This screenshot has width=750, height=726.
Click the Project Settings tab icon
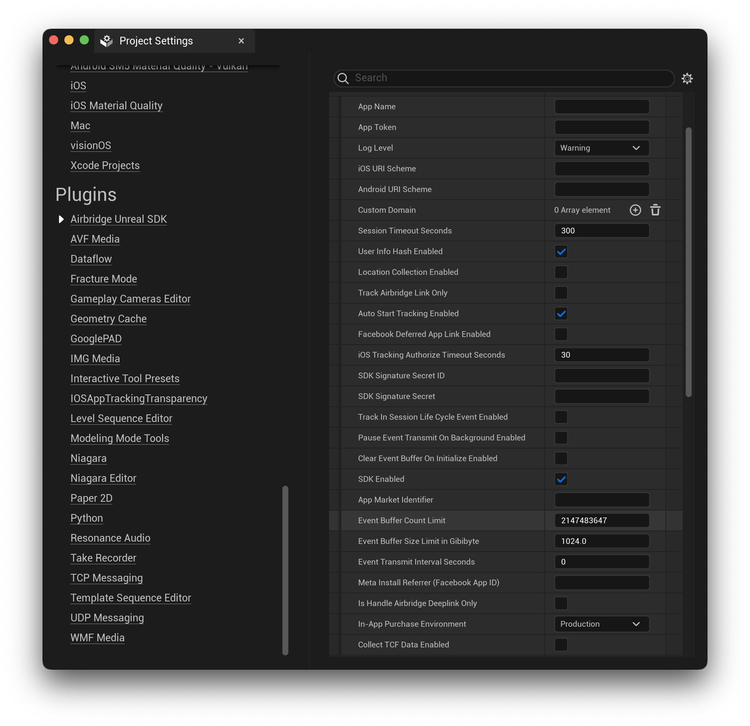pyautogui.click(x=106, y=41)
